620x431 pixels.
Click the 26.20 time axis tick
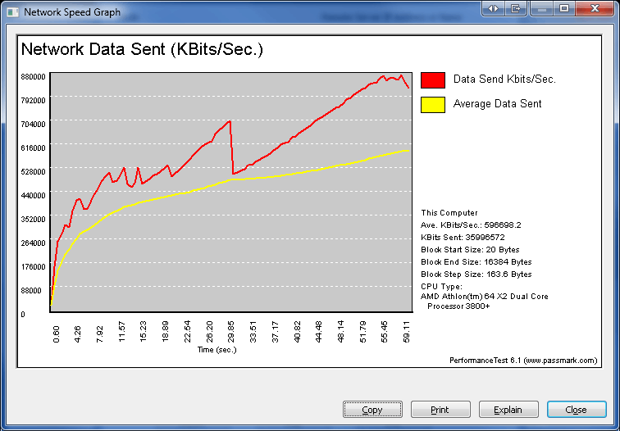(210, 332)
